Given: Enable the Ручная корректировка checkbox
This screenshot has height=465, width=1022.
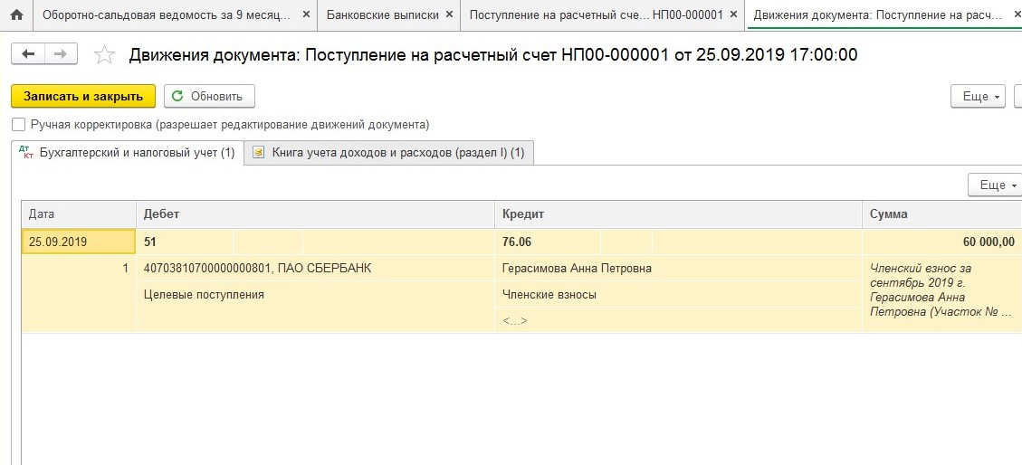Looking at the screenshot, I should (x=18, y=125).
